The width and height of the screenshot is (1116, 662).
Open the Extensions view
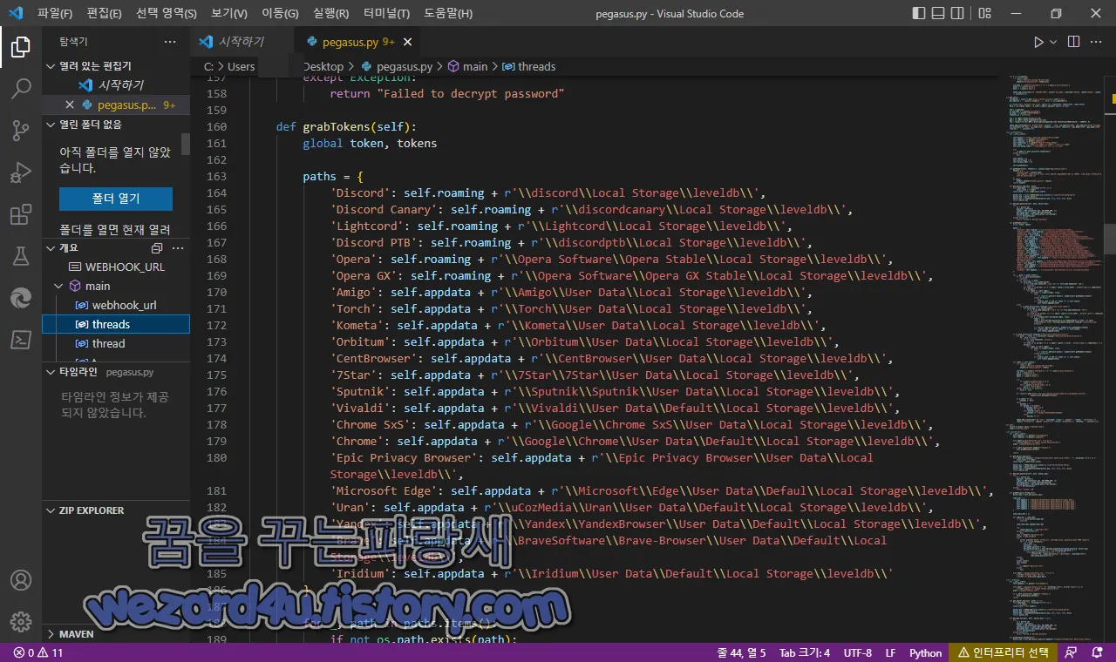(x=21, y=214)
